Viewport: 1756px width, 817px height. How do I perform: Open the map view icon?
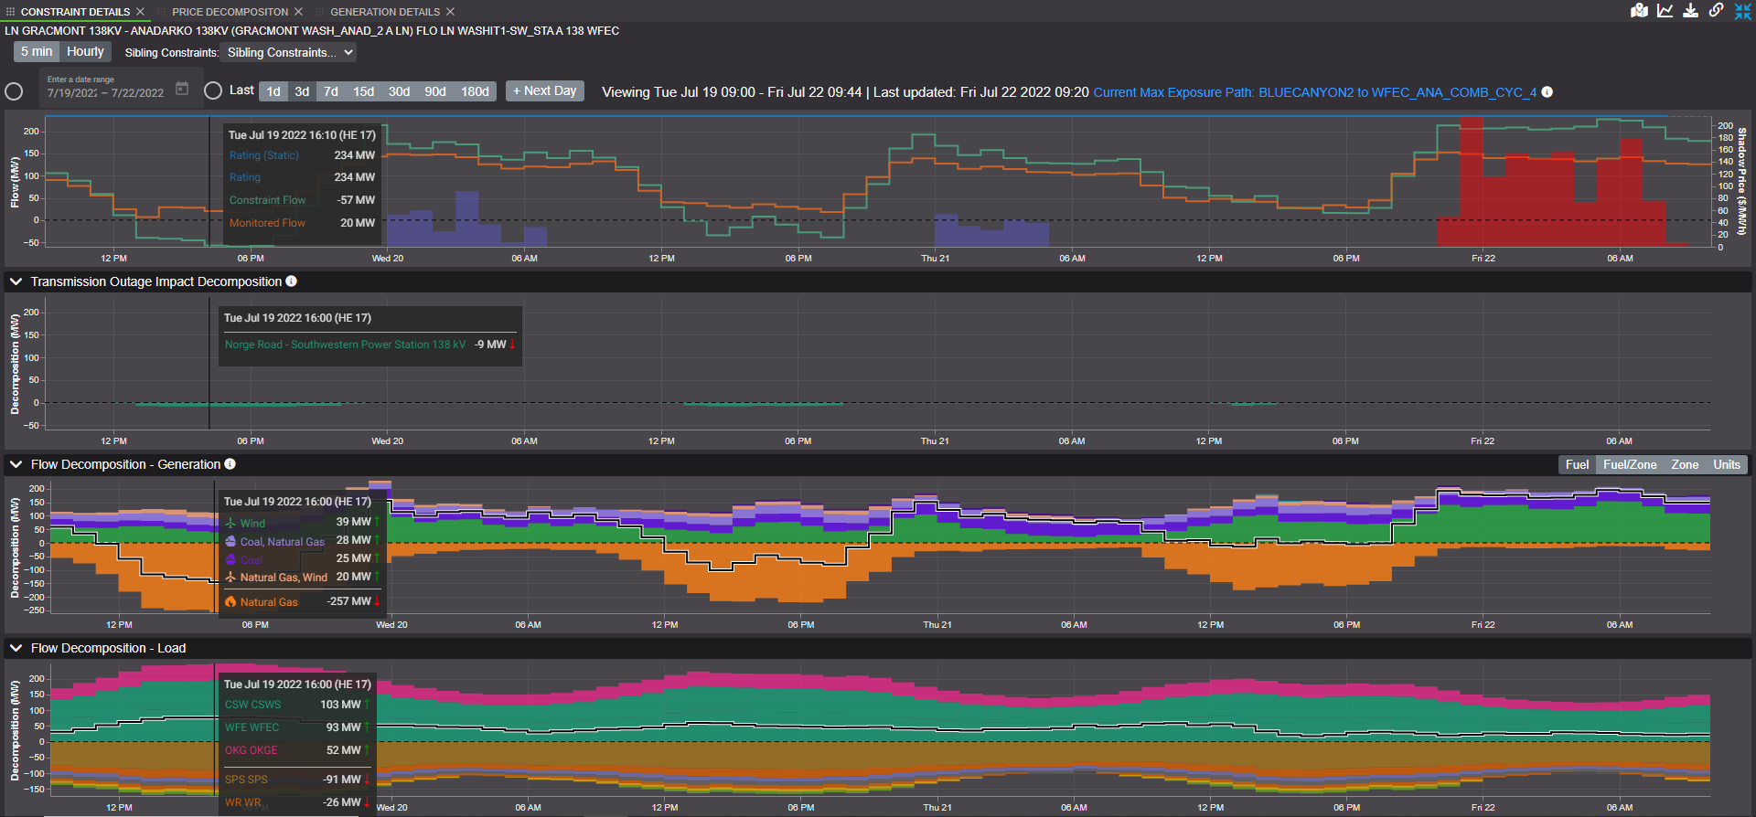click(1639, 11)
